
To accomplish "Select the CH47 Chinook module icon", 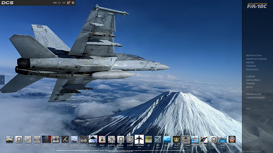I will (186, 139).
